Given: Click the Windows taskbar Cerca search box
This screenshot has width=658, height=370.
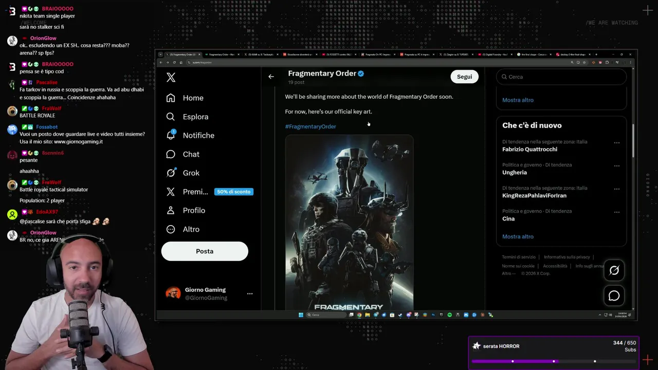Looking at the screenshot, I should [326, 315].
